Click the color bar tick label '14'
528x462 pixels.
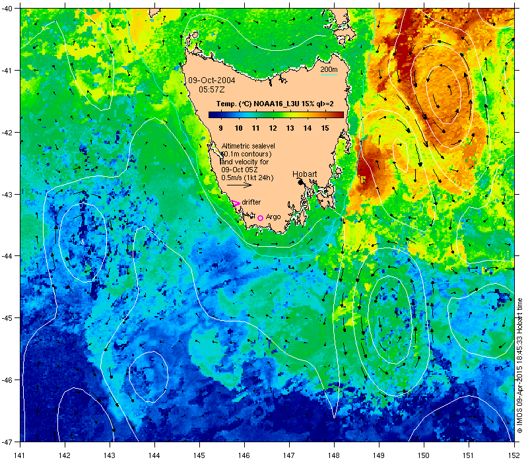pos(307,128)
